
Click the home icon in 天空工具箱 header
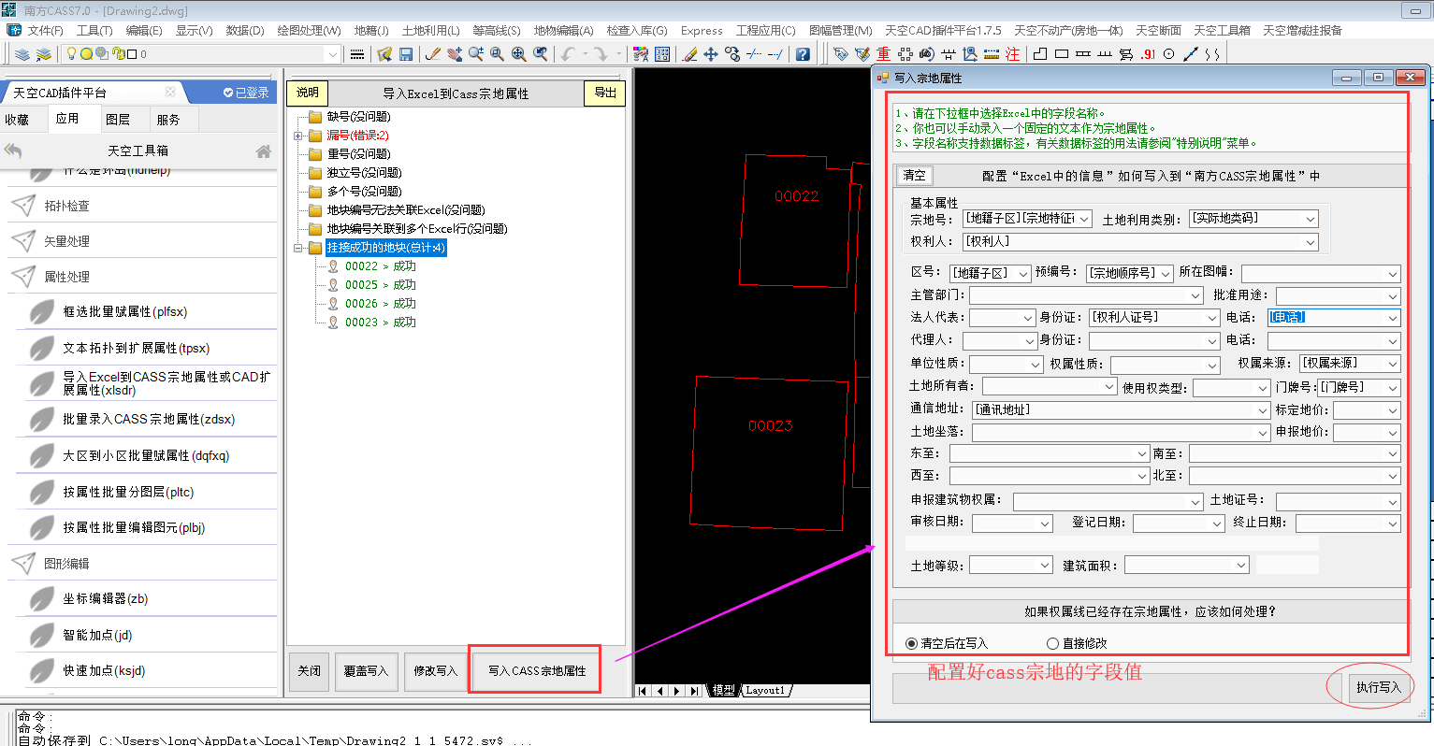pyautogui.click(x=264, y=151)
